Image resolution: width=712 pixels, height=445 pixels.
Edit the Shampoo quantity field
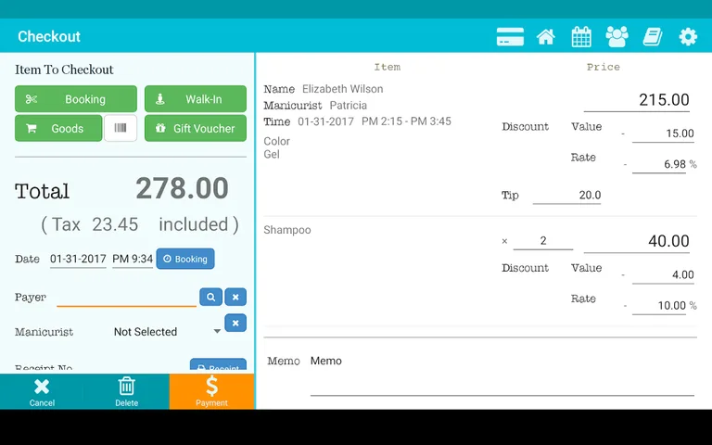542,241
